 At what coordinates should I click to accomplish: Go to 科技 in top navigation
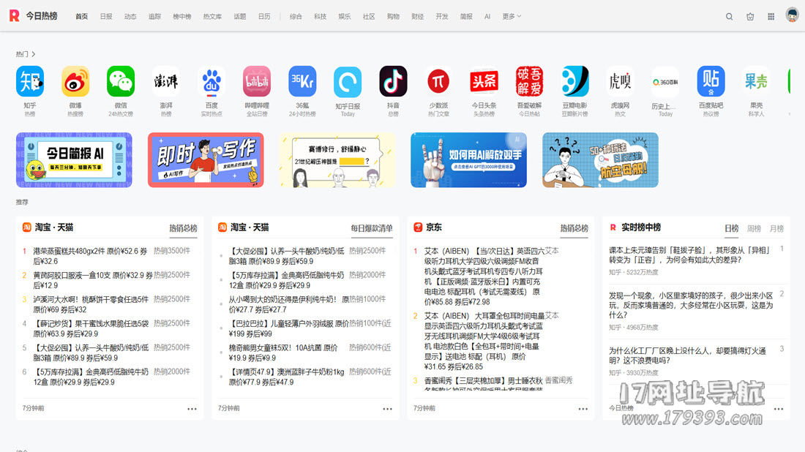click(x=320, y=16)
